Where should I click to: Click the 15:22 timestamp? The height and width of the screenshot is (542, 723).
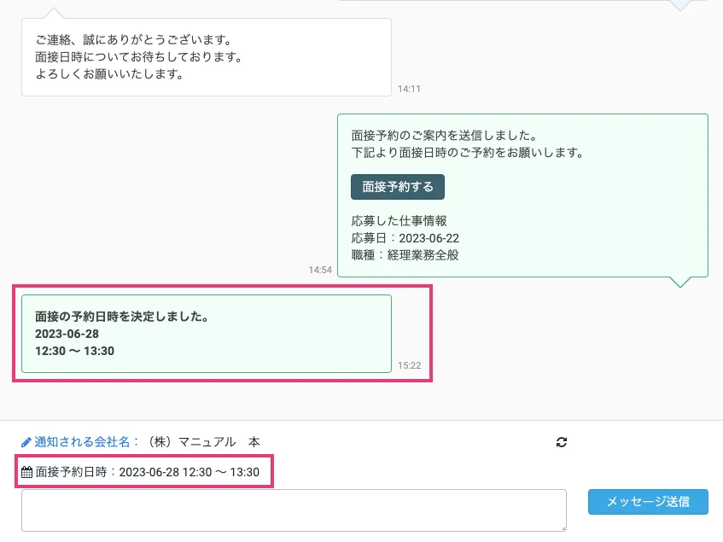(409, 365)
